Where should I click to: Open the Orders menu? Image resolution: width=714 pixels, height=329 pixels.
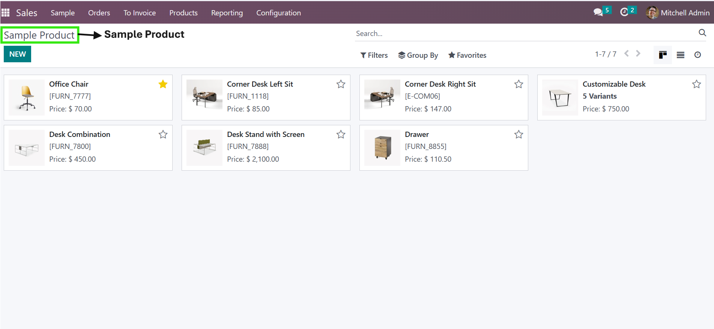tap(99, 13)
